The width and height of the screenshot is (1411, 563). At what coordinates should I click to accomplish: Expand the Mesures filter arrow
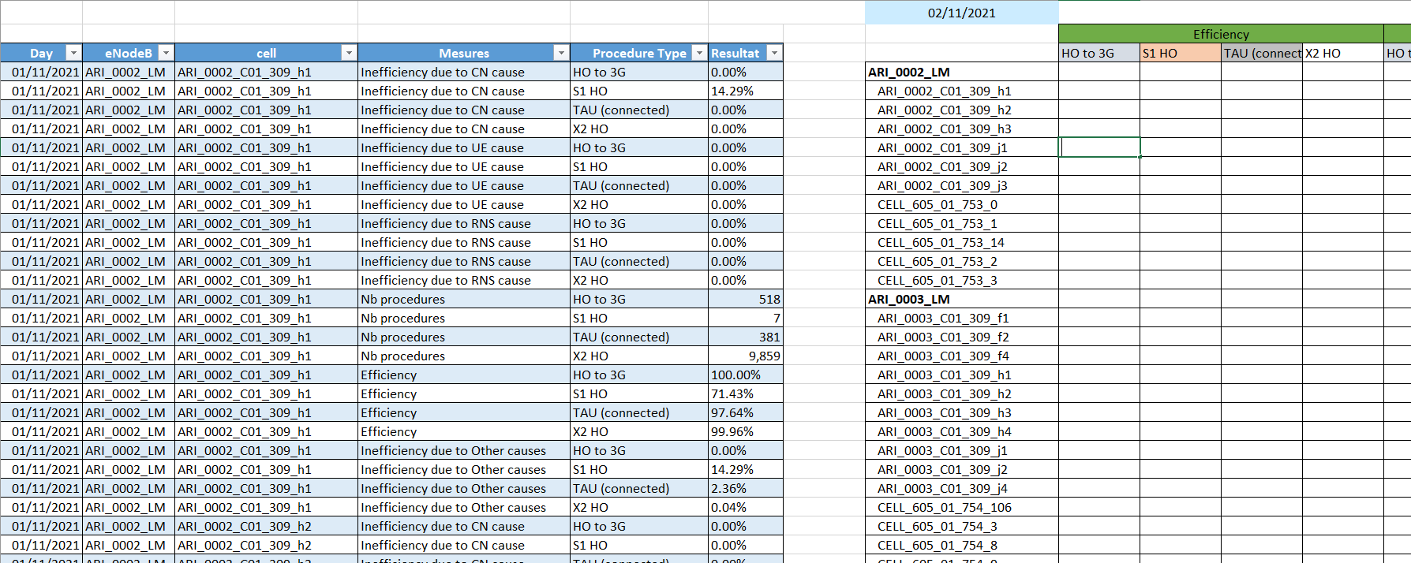click(x=561, y=53)
